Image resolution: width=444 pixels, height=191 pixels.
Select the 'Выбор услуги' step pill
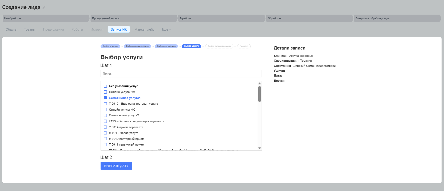pyautogui.click(x=191, y=46)
